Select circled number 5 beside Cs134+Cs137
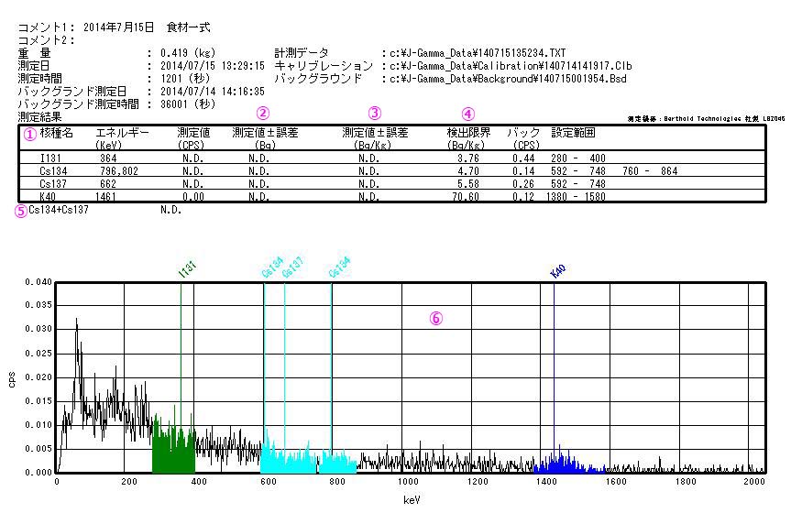This screenshot has width=802, height=513. [20, 210]
